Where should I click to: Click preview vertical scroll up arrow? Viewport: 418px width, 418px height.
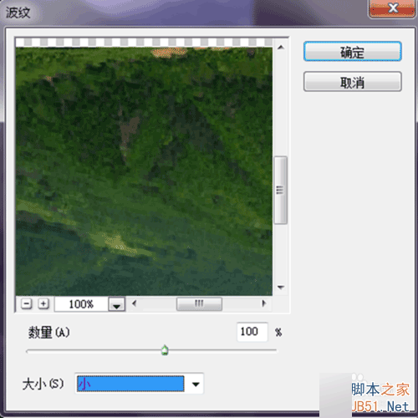[x=281, y=48]
